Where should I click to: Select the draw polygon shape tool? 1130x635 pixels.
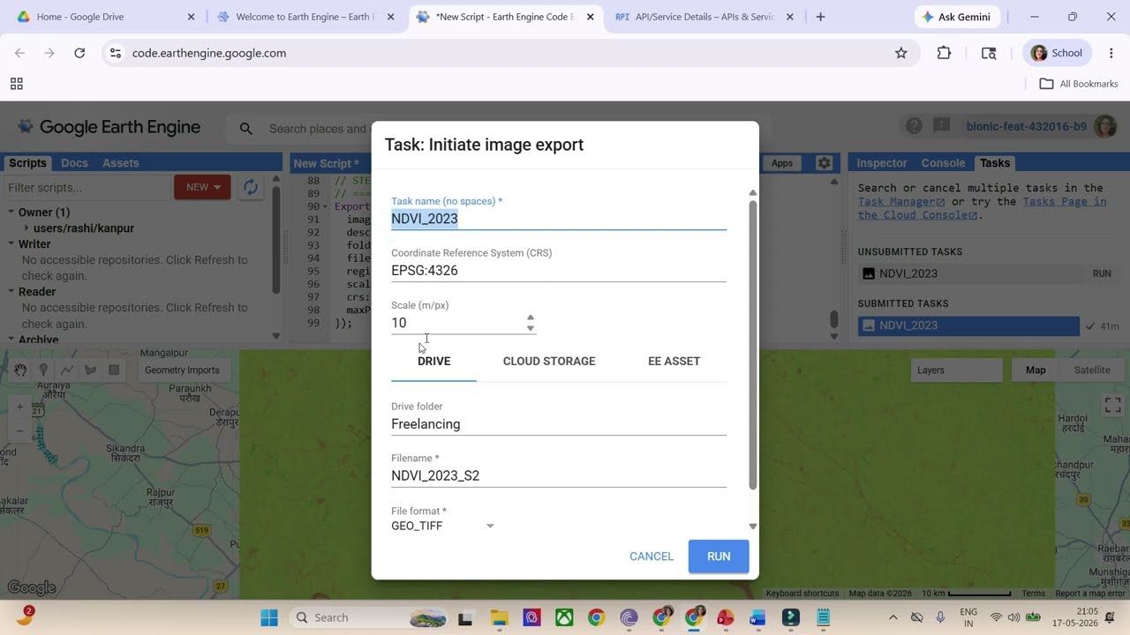[x=90, y=370]
